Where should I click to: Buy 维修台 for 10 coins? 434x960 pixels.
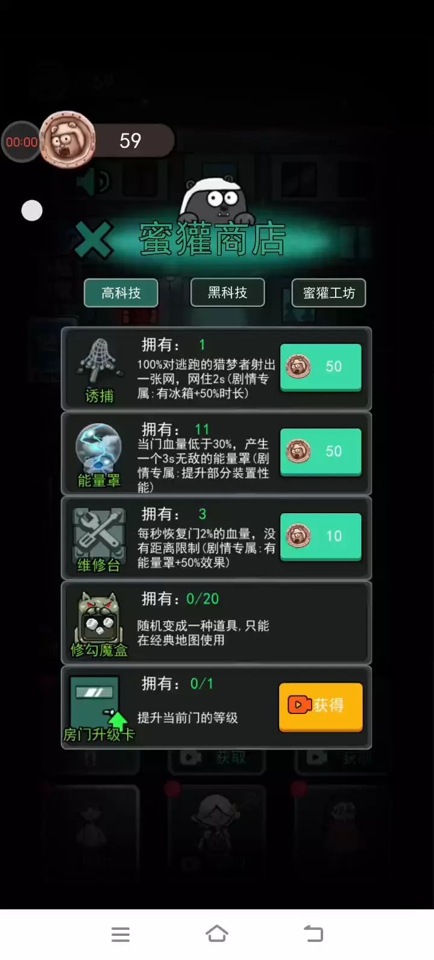tap(321, 537)
